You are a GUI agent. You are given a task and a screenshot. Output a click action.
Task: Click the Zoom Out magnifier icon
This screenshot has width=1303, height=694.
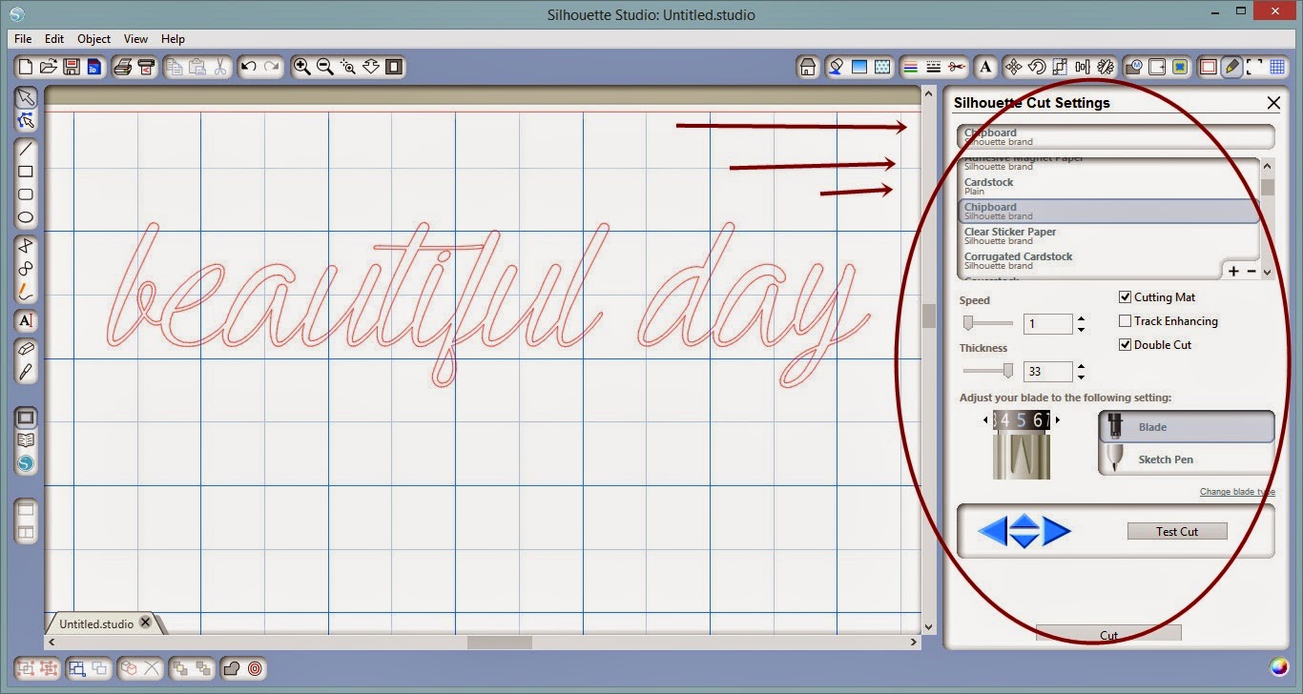pyautogui.click(x=325, y=67)
